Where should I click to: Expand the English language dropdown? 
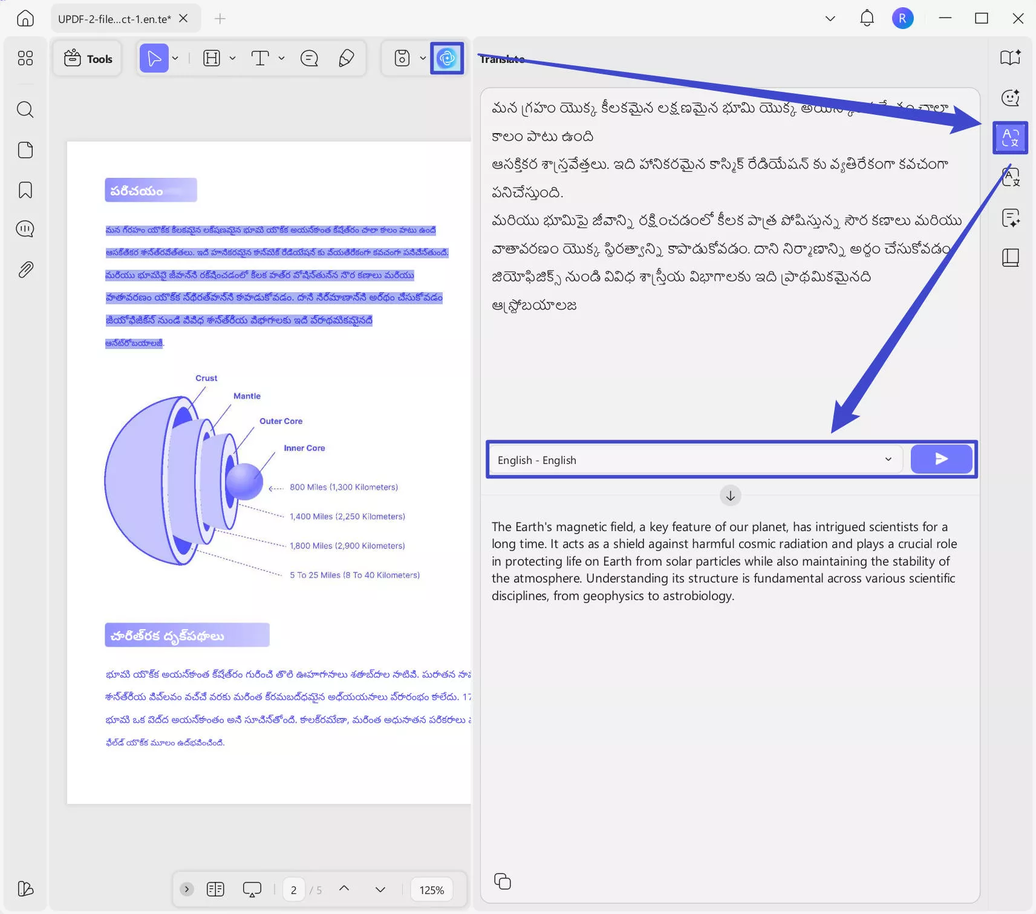pyautogui.click(x=888, y=459)
